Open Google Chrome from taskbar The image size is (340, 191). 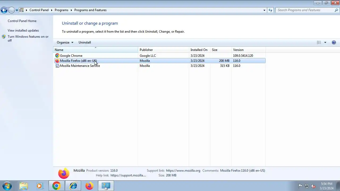(x=56, y=186)
